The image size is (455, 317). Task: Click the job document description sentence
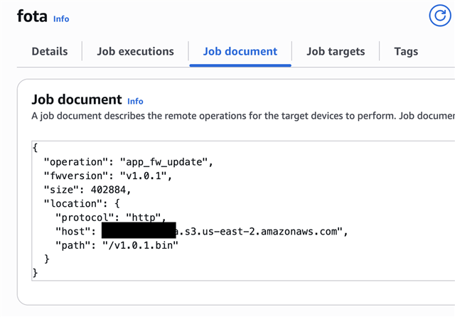[x=243, y=116]
